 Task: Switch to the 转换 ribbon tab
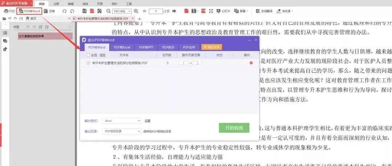pos(85,4)
